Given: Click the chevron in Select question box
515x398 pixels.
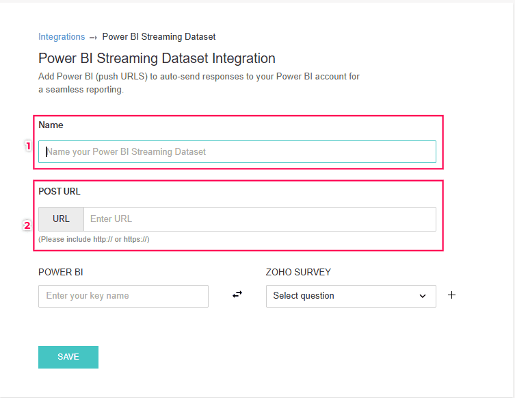Looking at the screenshot, I should point(422,296).
